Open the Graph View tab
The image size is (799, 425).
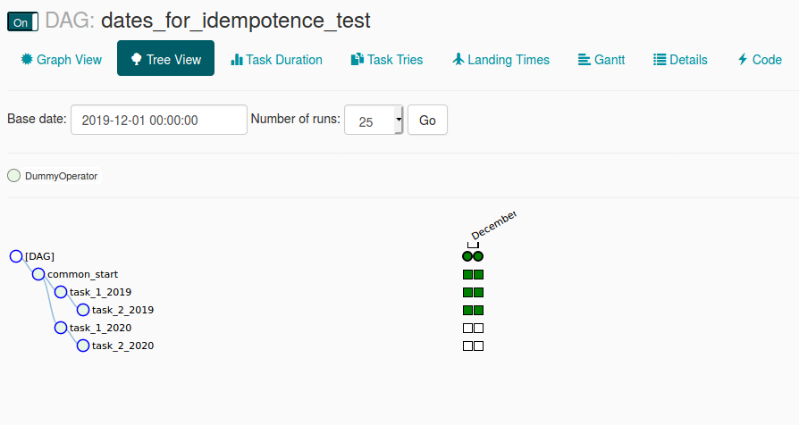(61, 60)
